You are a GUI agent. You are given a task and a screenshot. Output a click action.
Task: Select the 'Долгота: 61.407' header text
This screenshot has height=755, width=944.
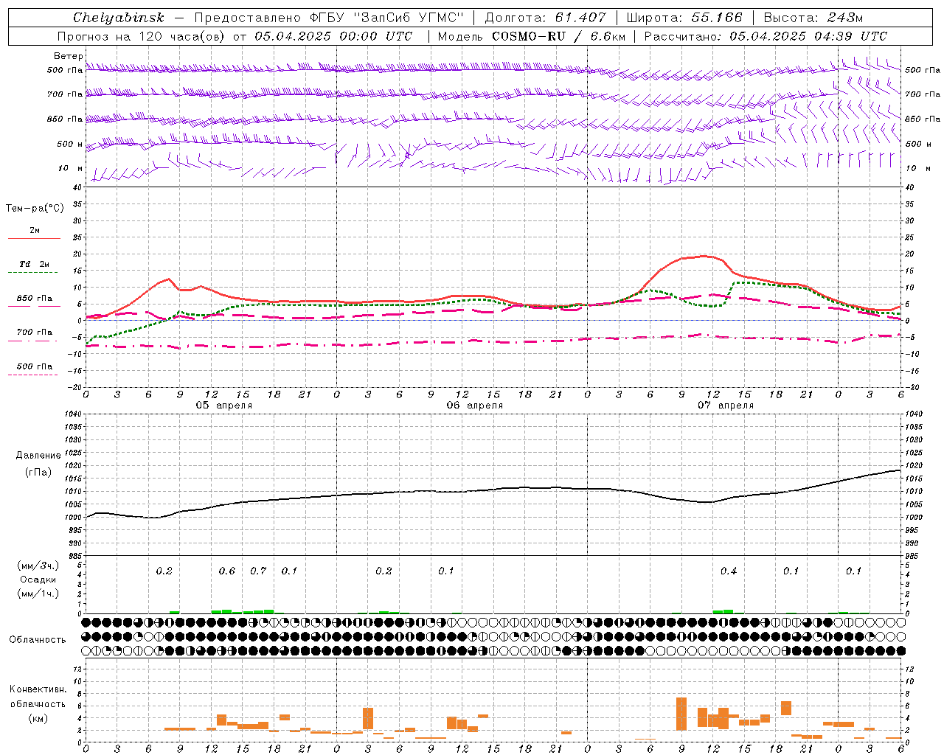[x=546, y=18]
